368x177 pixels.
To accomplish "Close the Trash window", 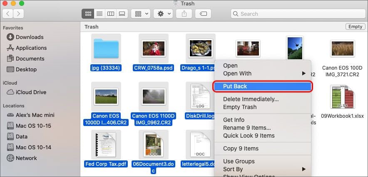I will (x=5, y=3).
